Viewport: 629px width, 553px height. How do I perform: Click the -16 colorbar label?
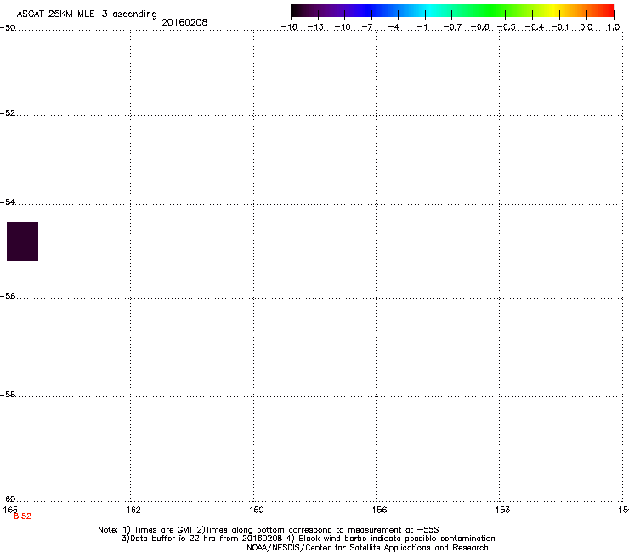point(289,27)
